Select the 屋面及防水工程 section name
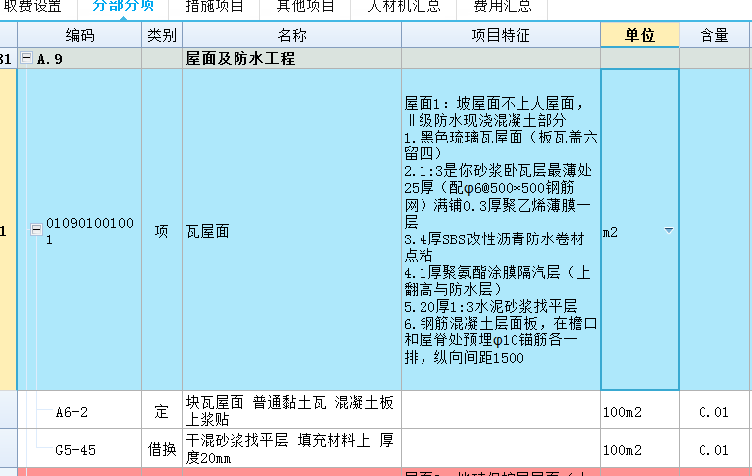 click(239, 59)
